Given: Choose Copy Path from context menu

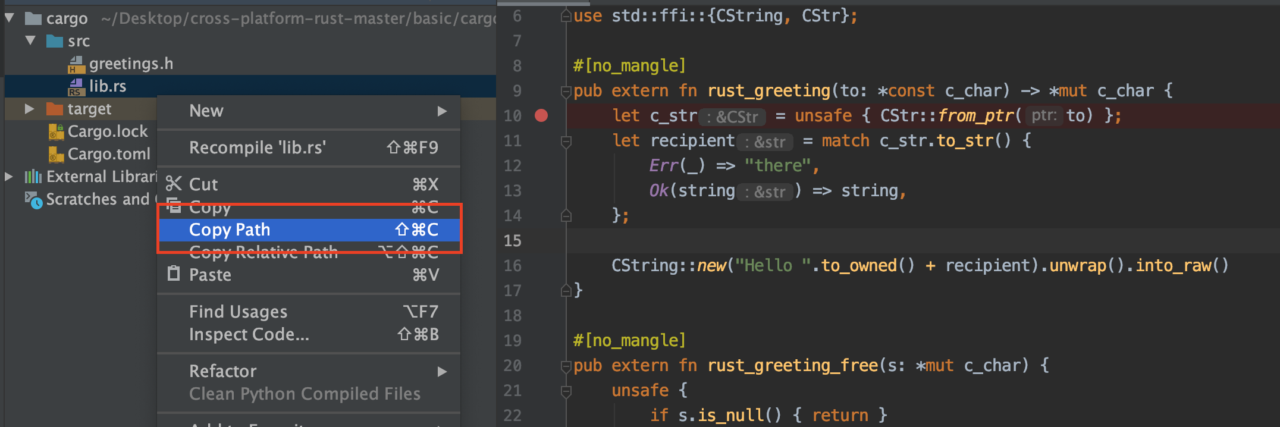Looking at the screenshot, I should pos(309,230).
